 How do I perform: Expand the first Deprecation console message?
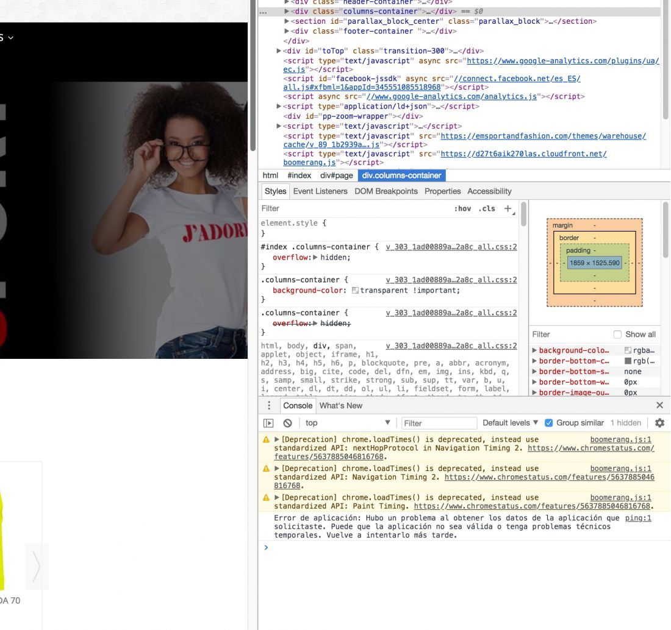[x=277, y=439]
